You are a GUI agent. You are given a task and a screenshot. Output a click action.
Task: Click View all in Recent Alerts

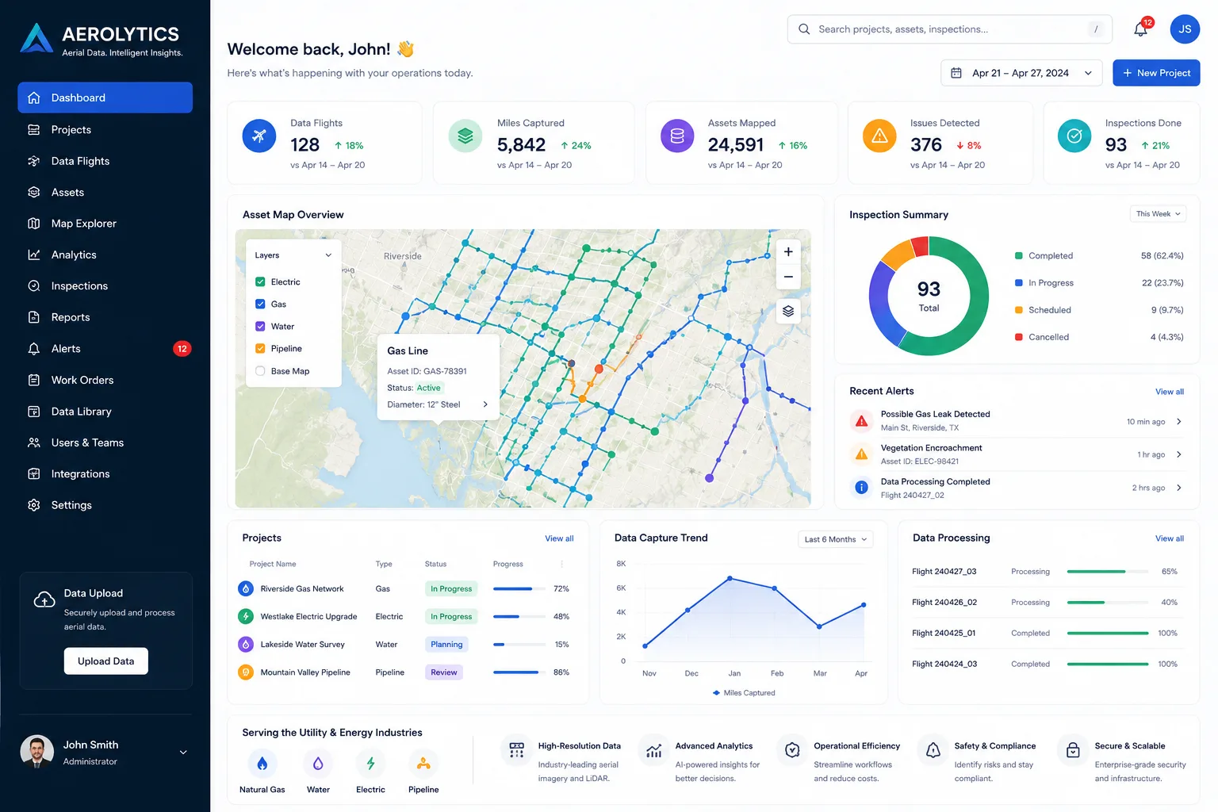(1169, 392)
